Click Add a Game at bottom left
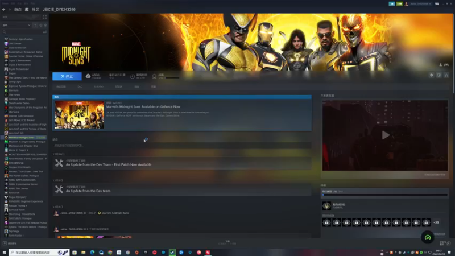 click(10, 243)
